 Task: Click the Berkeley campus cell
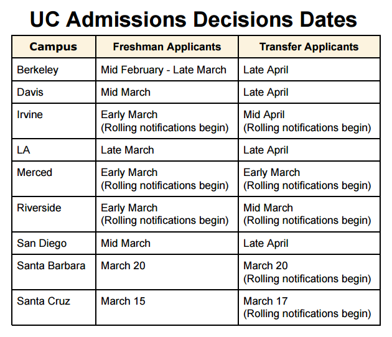(38, 70)
